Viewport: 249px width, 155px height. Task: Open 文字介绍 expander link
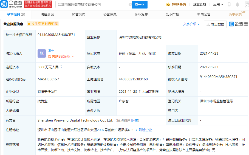pos(191,24)
